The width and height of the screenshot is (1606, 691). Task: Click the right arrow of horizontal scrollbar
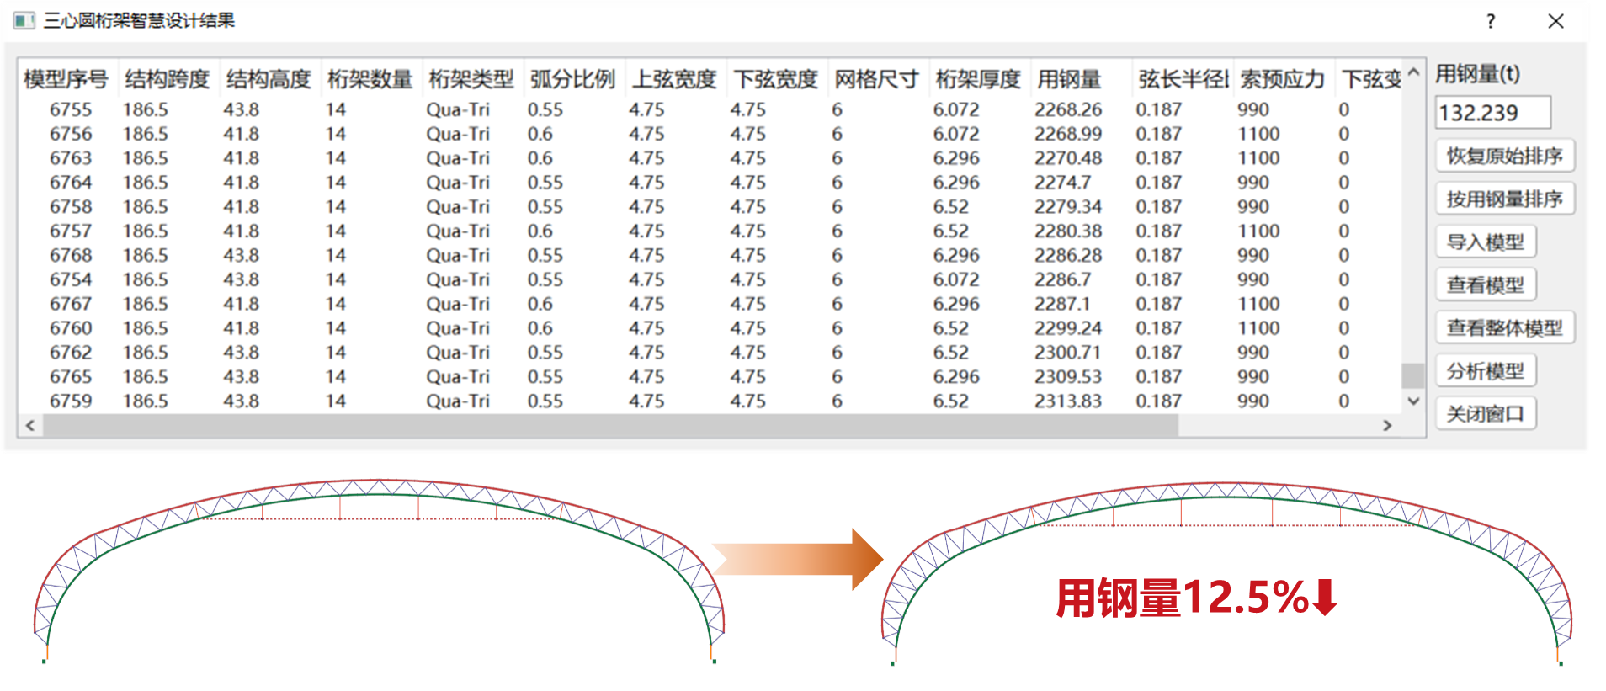point(1387,426)
